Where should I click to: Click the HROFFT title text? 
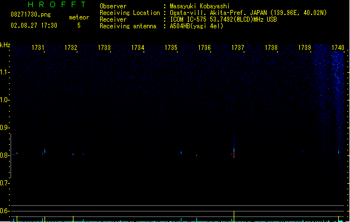[57, 4]
